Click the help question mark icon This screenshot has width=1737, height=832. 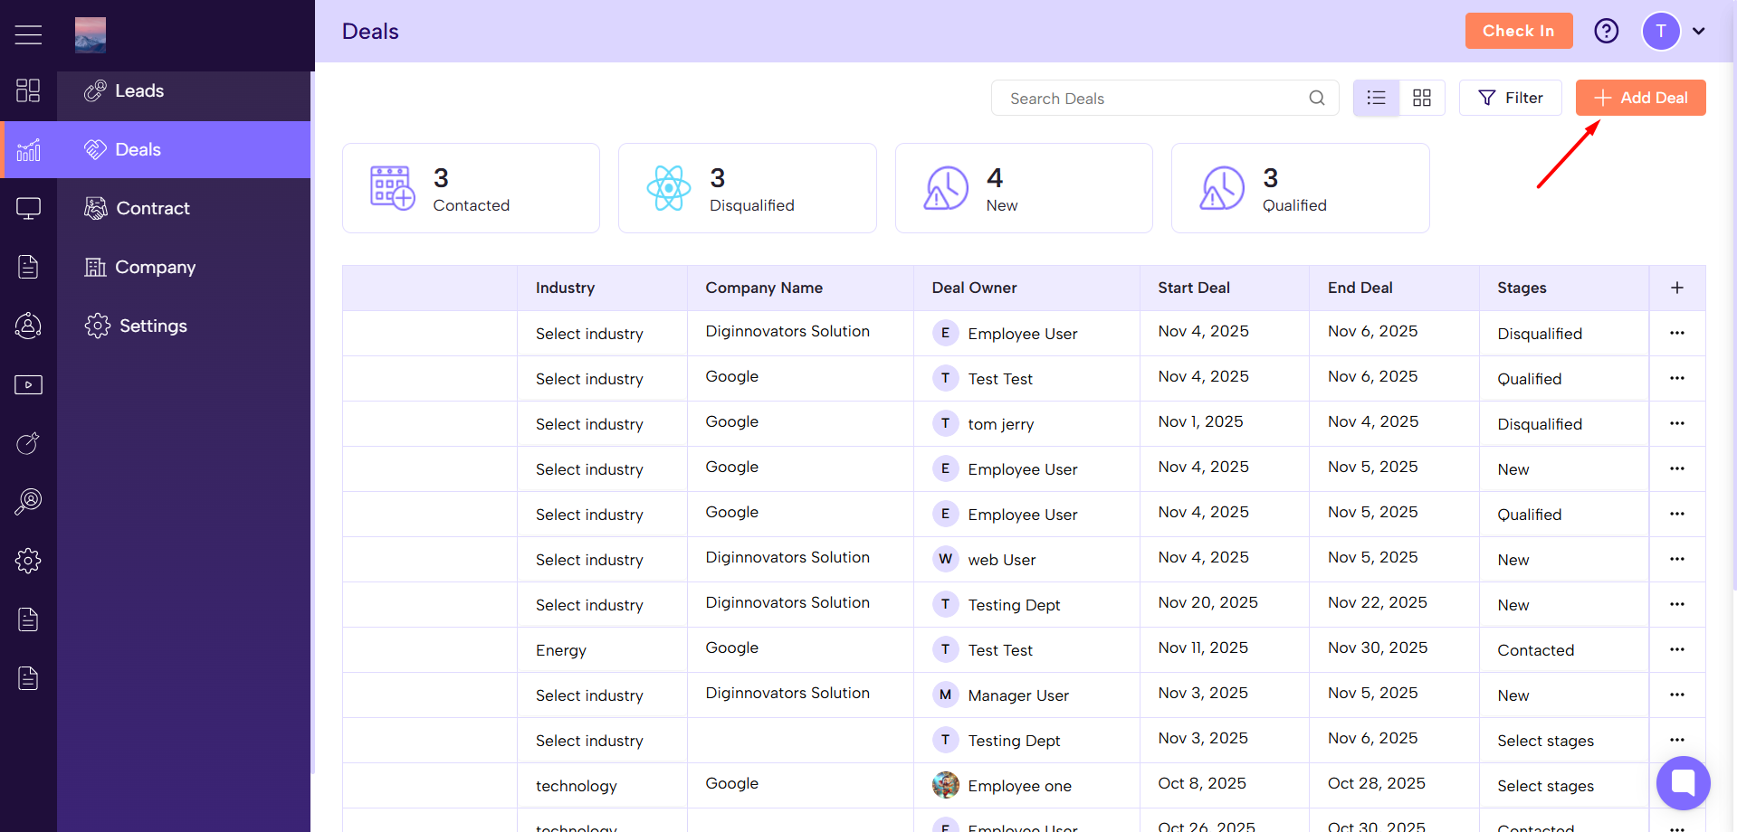(x=1606, y=31)
